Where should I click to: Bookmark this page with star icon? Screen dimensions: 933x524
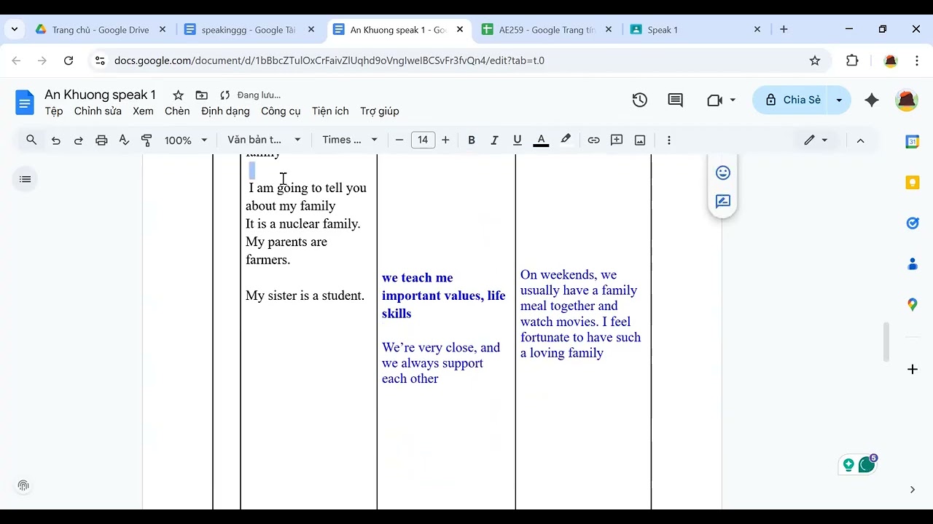tap(815, 61)
